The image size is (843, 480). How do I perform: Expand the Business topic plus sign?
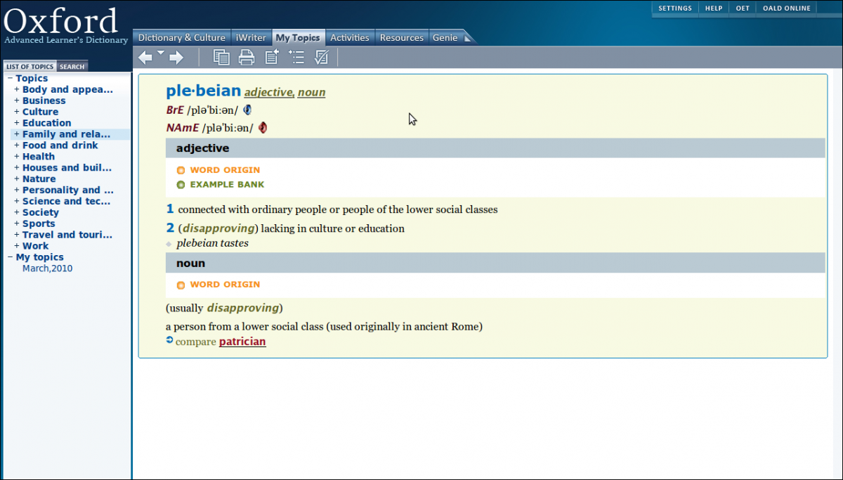click(17, 100)
